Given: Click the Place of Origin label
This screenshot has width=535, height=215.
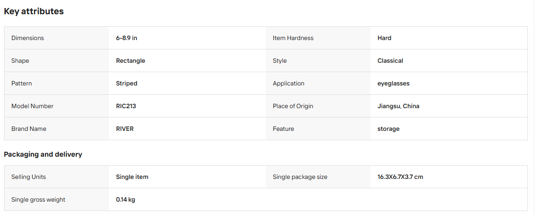Looking at the screenshot, I should tap(293, 106).
